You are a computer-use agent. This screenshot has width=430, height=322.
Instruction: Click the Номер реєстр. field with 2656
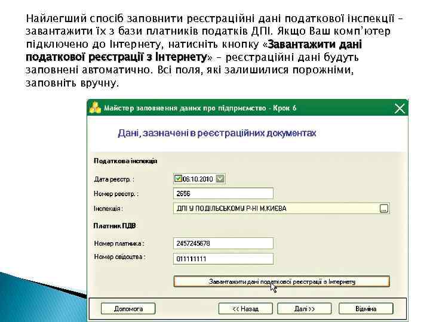click(223, 194)
